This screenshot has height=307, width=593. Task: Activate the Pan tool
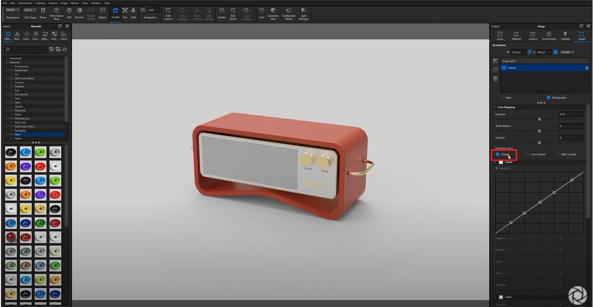point(124,12)
